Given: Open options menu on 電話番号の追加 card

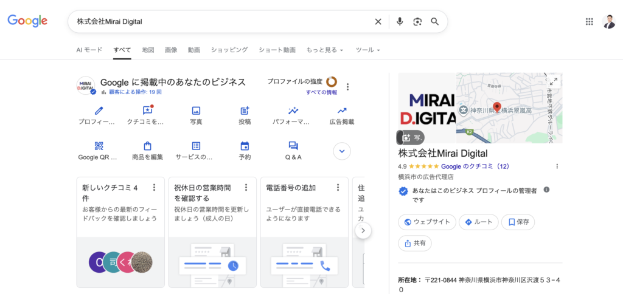Looking at the screenshot, I should [x=338, y=187].
